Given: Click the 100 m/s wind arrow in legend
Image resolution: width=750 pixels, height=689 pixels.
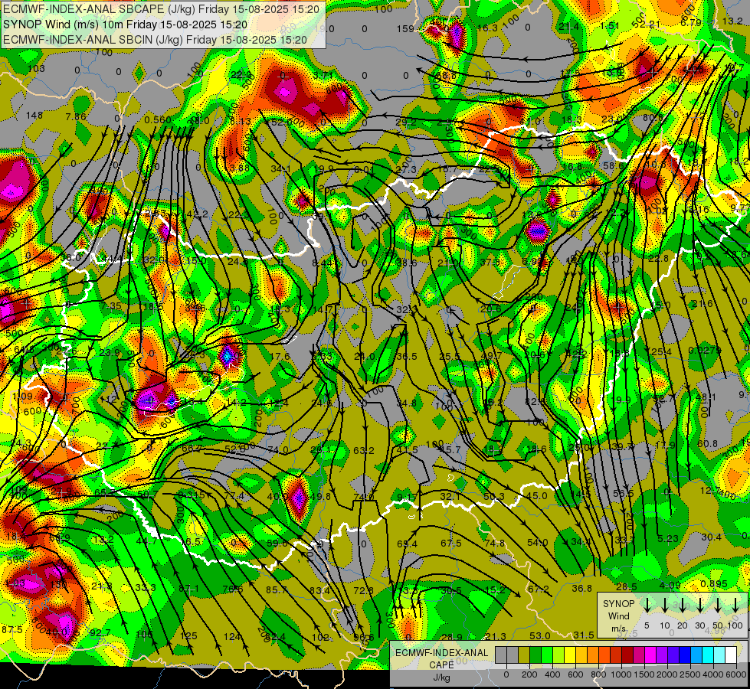Looking at the screenshot, I should pyautogui.click(x=735, y=605).
